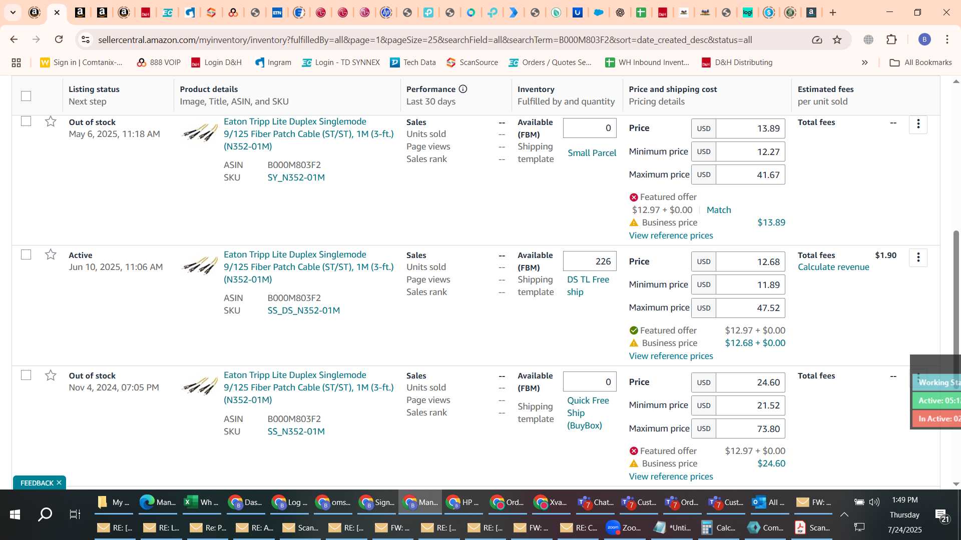961x540 pixels.
Task: Click Calculate revenue link
Action: [833, 267]
